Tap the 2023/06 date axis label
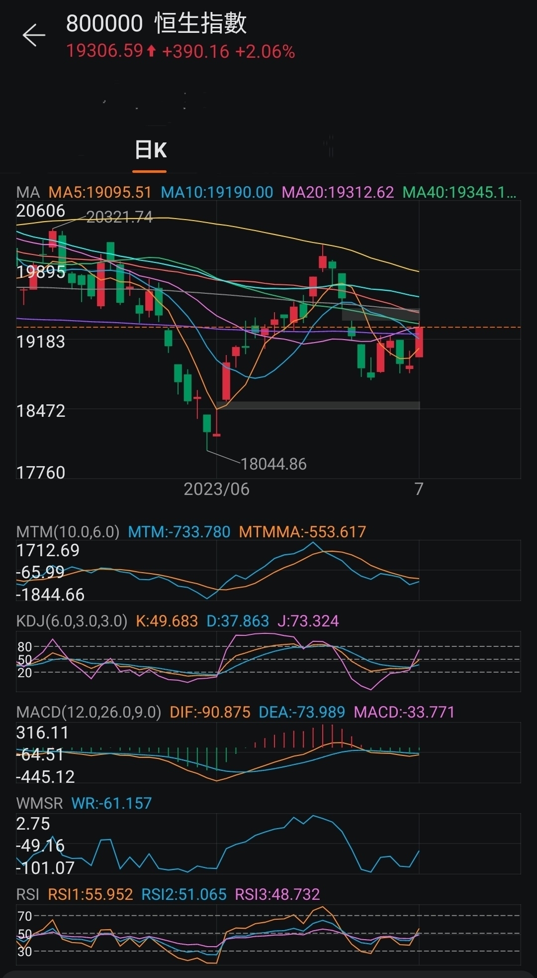Viewport: 537px width, 978px height. 217,489
